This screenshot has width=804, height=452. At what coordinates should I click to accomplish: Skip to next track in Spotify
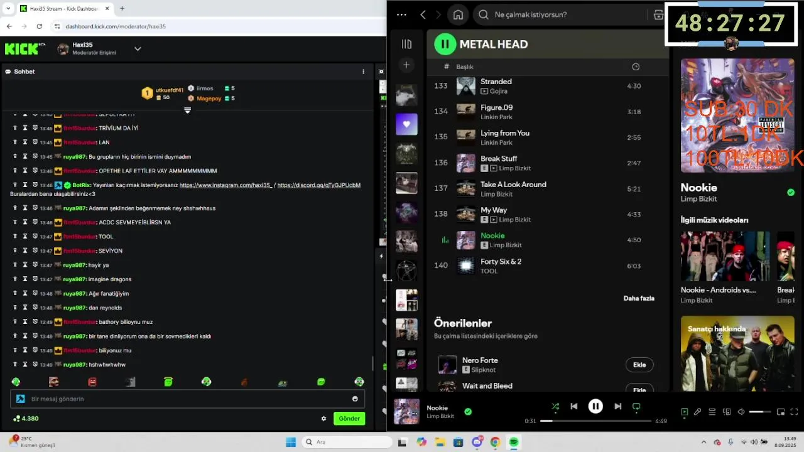[617, 406]
